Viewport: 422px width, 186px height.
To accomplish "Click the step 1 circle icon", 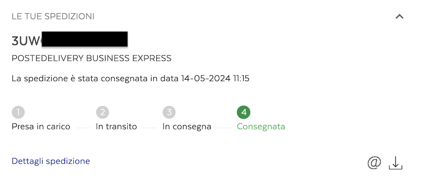I will click(18, 112).
